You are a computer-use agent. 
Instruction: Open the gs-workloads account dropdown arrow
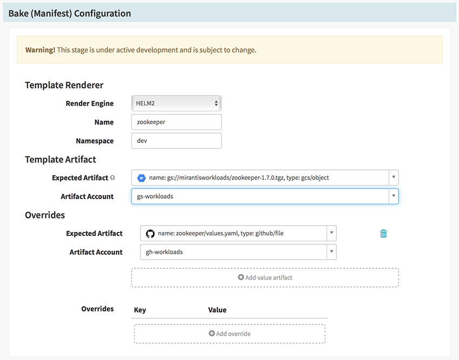394,196
